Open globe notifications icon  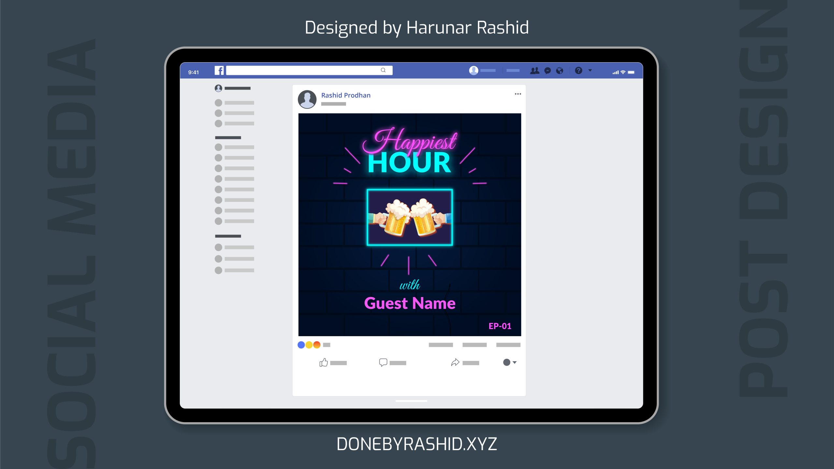tap(560, 71)
